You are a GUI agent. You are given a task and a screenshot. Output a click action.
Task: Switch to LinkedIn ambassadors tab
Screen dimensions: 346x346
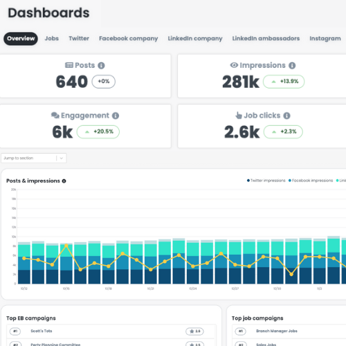266,39
